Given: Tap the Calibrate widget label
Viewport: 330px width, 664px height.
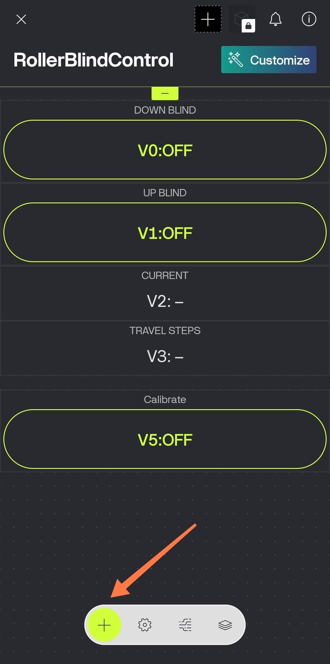Looking at the screenshot, I should pyautogui.click(x=165, y=399).
